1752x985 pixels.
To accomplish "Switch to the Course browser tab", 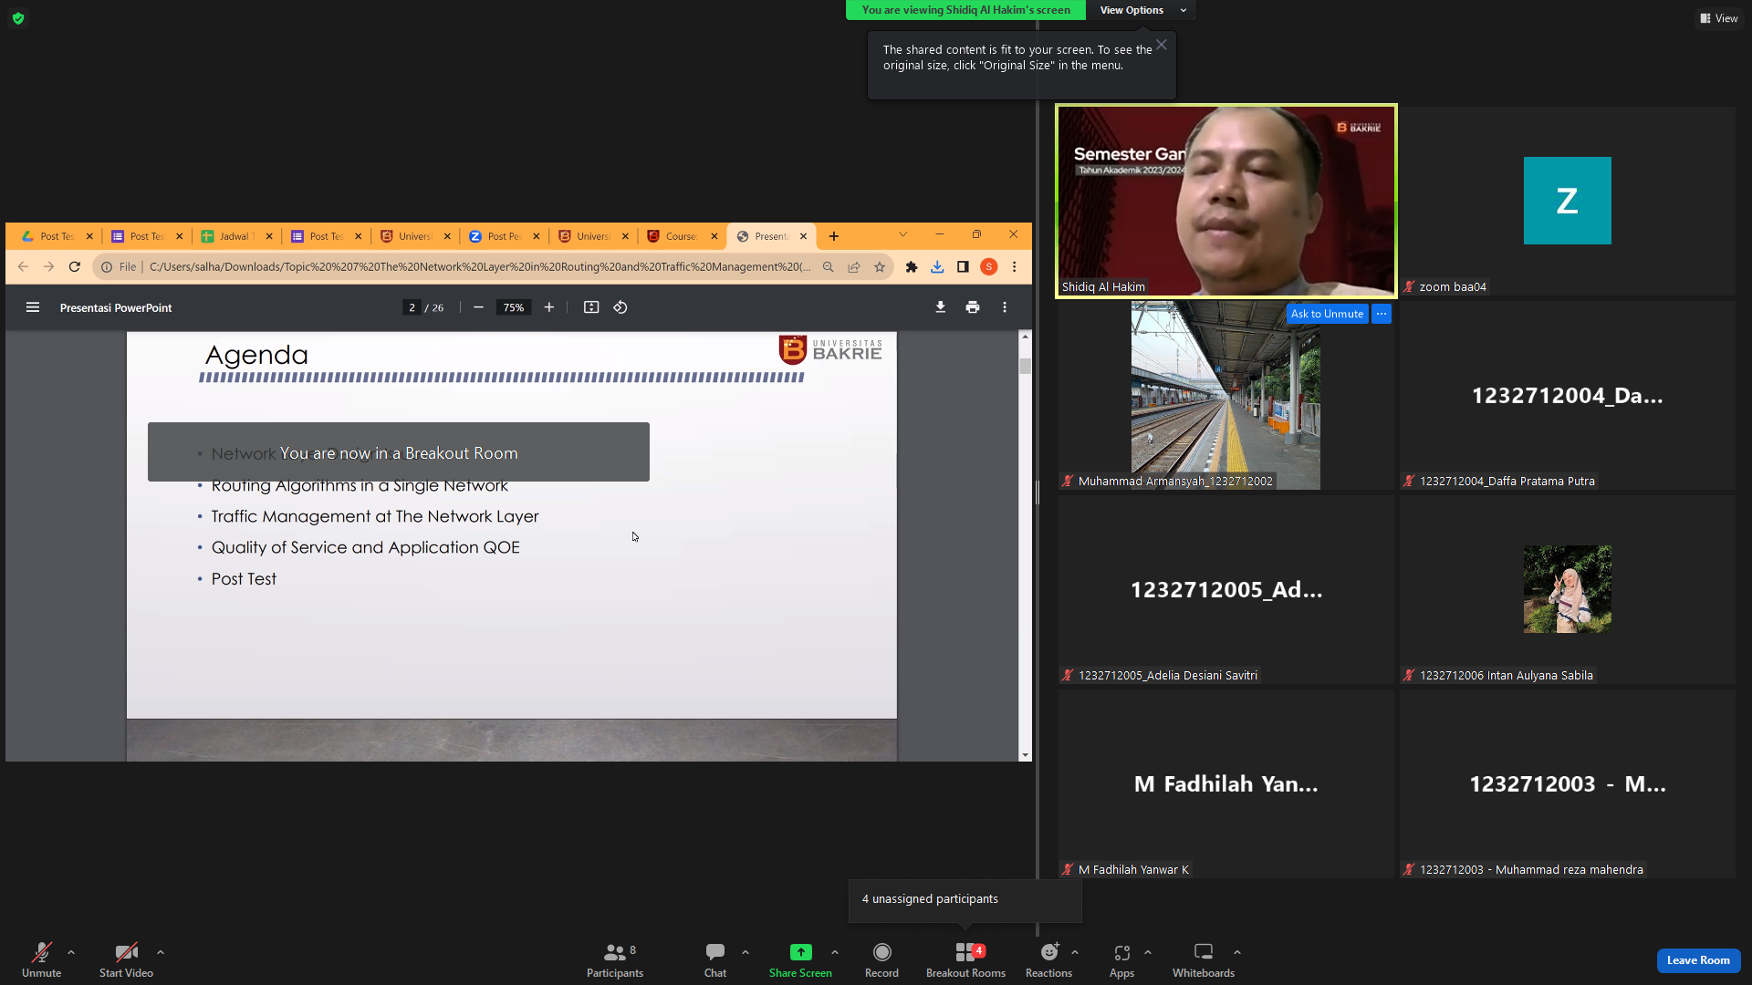I will pos(682,236).
